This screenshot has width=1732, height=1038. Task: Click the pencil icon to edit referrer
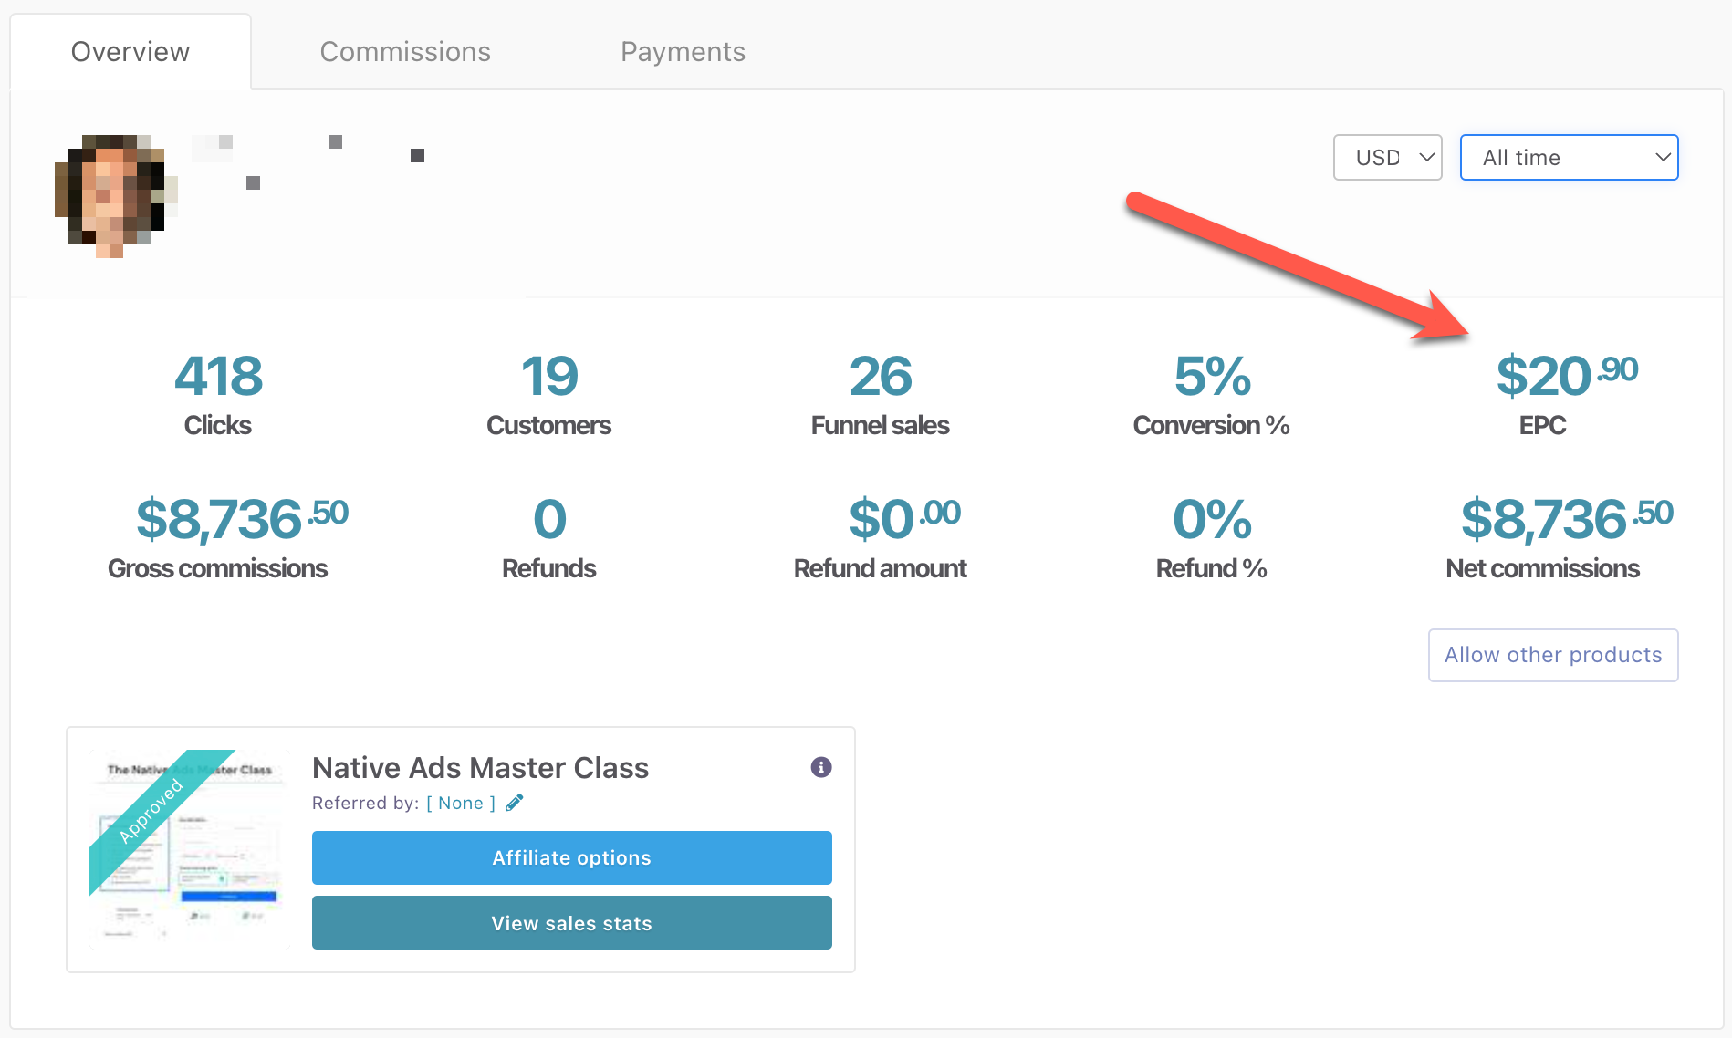click(x=515, y=802)
